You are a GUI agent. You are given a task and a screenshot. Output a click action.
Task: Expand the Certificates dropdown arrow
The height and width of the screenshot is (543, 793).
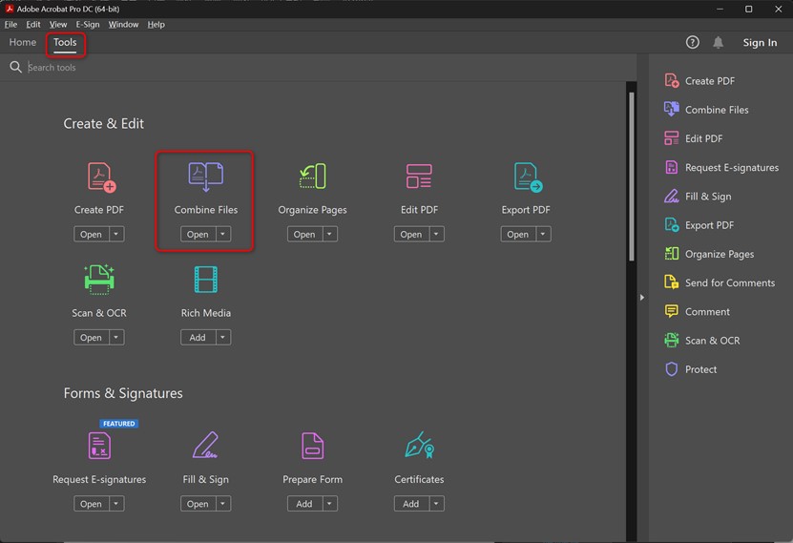[x=436, y=504]
